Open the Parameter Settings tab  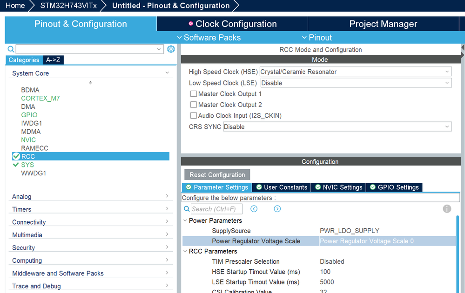[217, 187]
